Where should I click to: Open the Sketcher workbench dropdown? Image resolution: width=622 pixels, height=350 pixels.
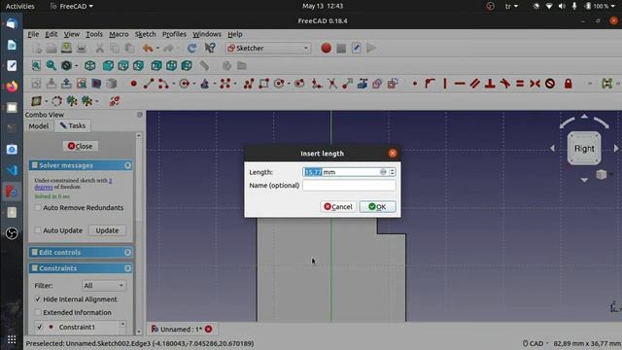(x=268, y=48)
